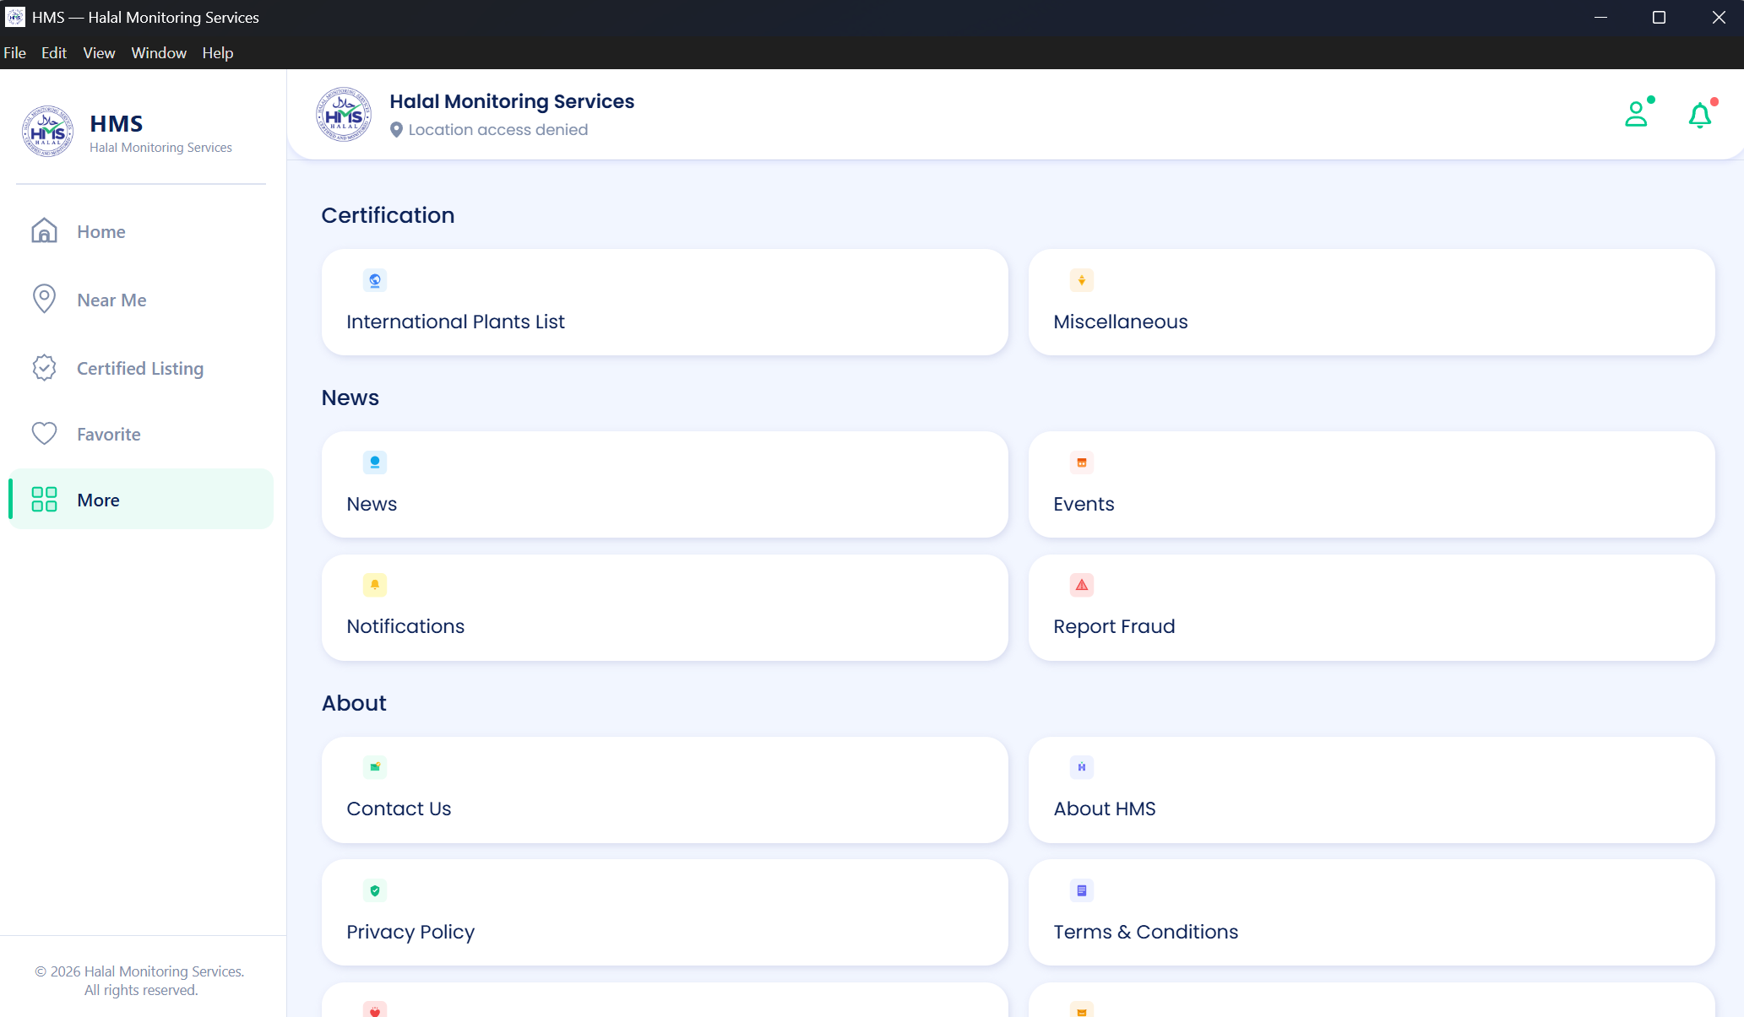Click the location pin beside access denied text

point(396,130)
